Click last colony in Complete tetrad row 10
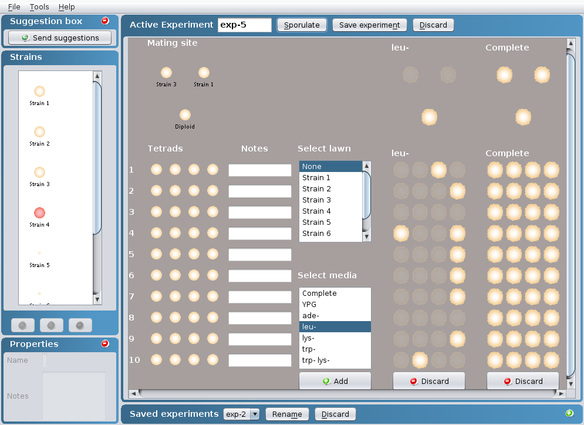 tap(551, 360)
